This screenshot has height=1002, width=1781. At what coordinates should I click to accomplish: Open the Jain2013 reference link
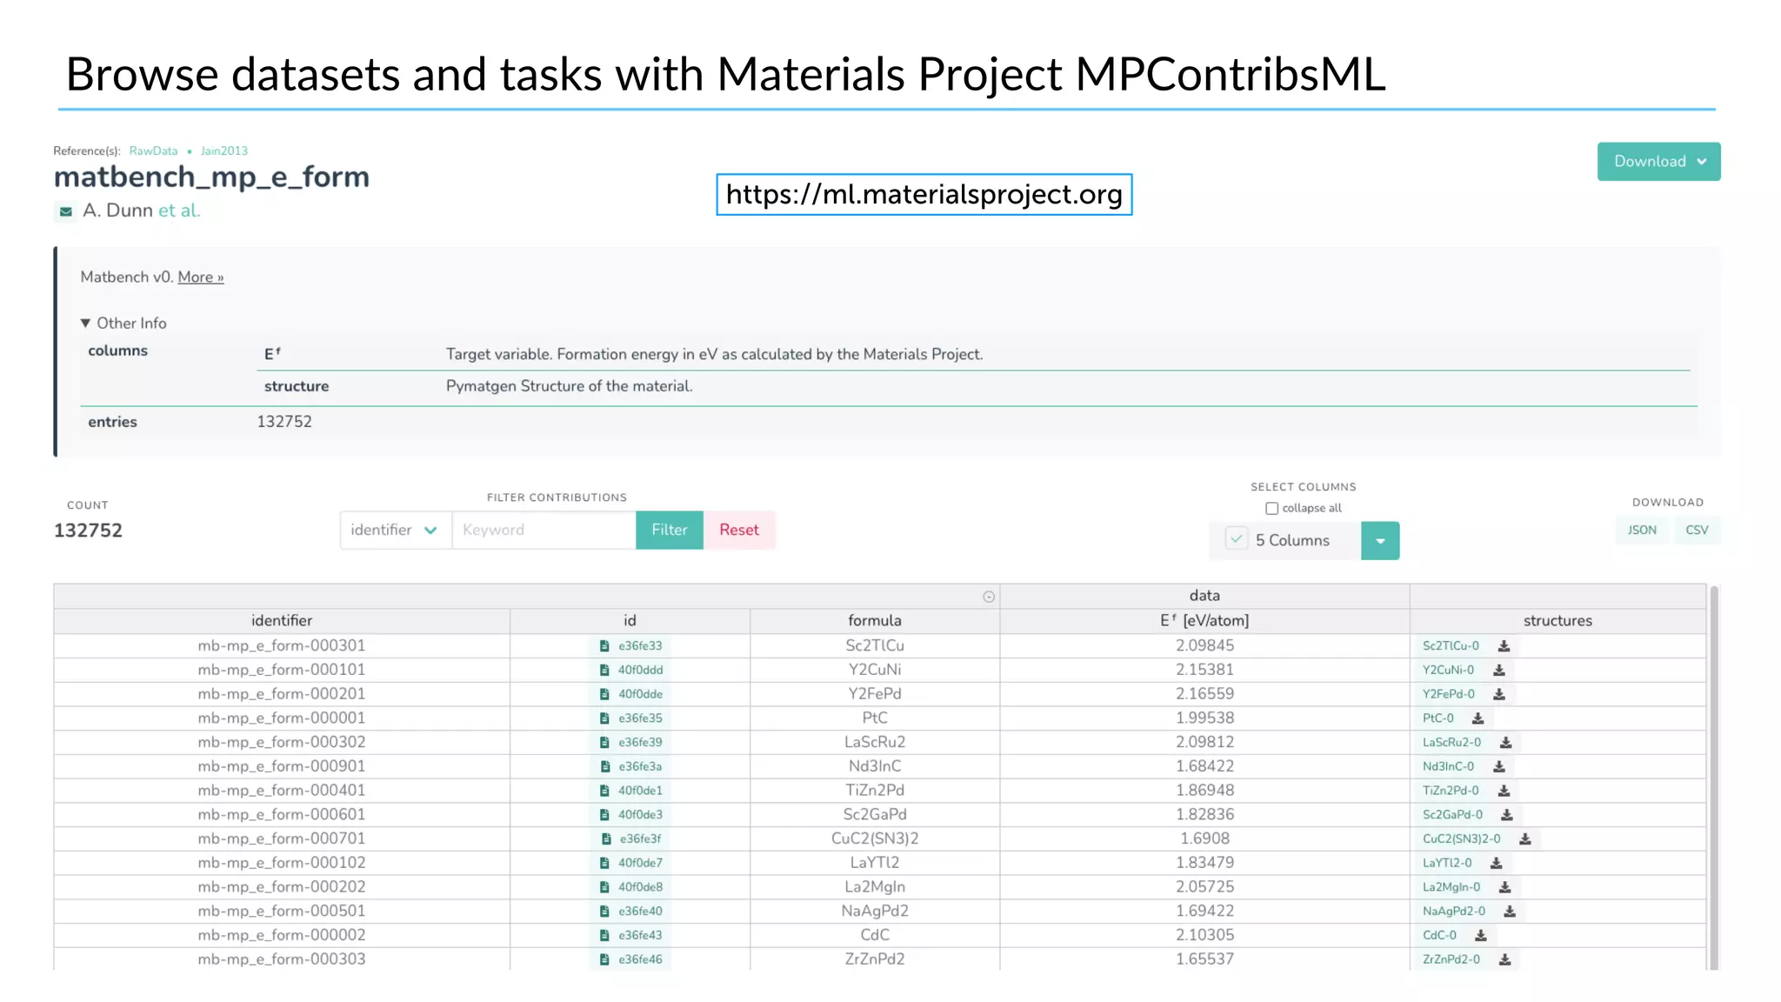[x=224, y=151]
